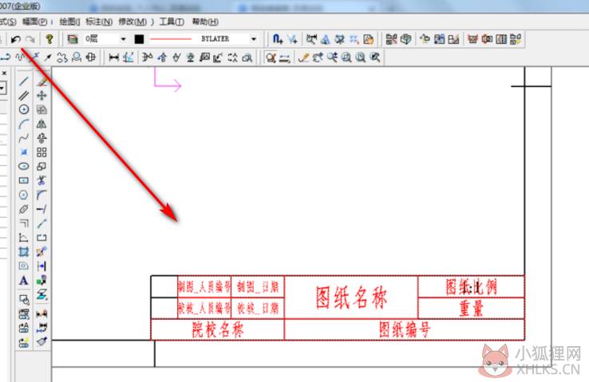Click the blue arch with plus icon

[x=278, y=38]
